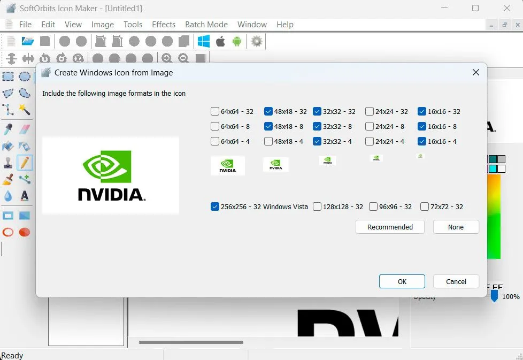Open the File menu
This screenshot has height=360, width=523.
coord(25,25)
